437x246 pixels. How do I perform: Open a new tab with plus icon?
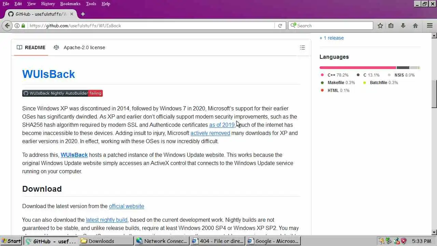[x=83, y=14]
